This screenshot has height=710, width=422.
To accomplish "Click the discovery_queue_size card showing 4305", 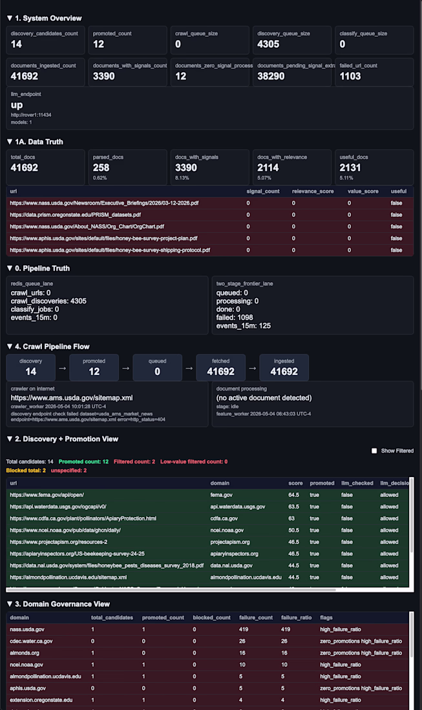I will tap(292, 40).
